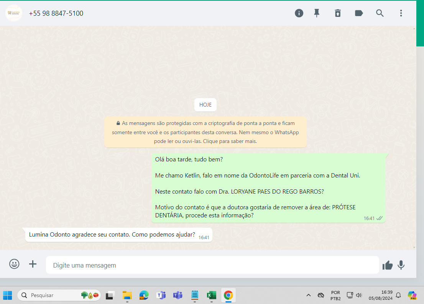Search within conversation using magnifier icon

(x=380, y=13)
